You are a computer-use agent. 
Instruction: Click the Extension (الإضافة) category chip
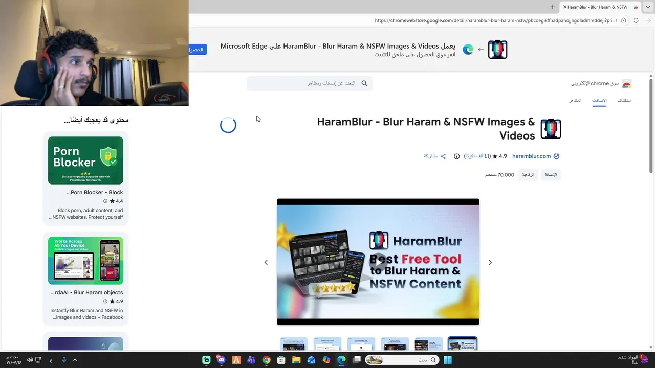click(x=551, y=175)
